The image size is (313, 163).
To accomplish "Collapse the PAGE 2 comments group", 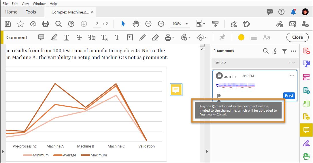I will [294, 63].
